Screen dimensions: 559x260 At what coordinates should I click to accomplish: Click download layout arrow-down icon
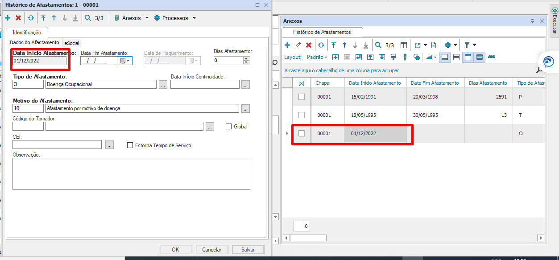[x=382, y=57]
